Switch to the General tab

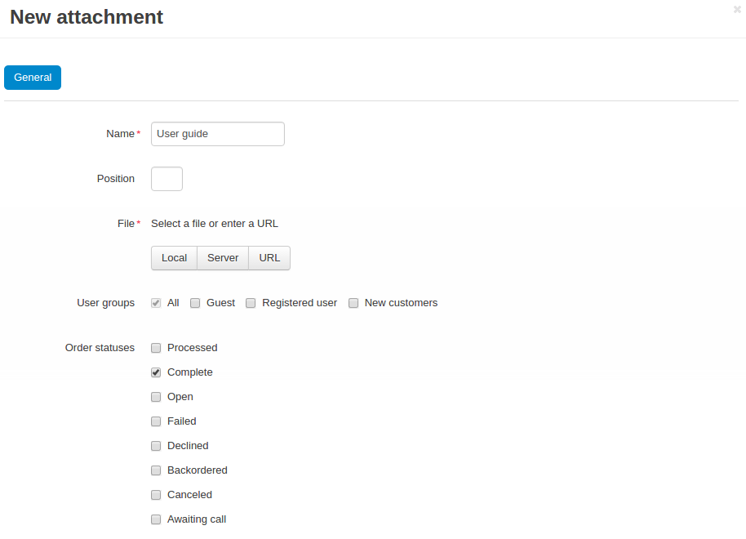click(33, 78)
